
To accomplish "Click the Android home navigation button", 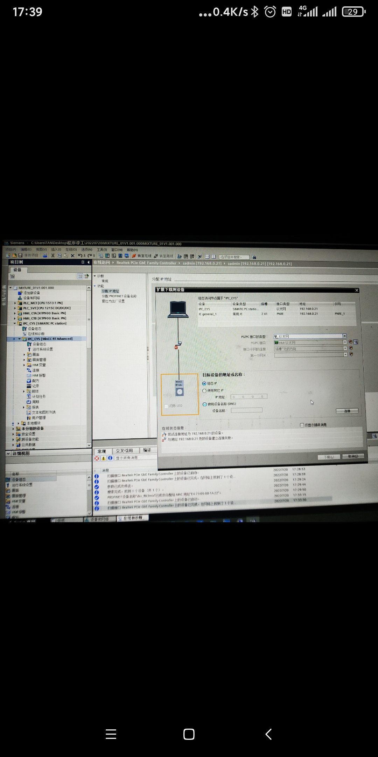I will tap(189, 734).
